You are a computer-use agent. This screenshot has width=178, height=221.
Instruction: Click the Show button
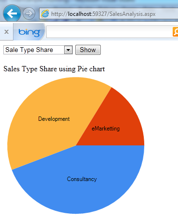coord(88,50)
